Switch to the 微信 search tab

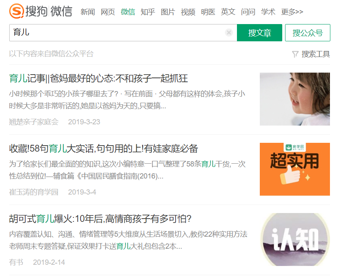point(128,12)
